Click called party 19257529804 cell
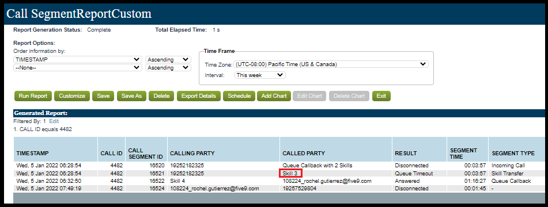 click(x=299, y=189)
